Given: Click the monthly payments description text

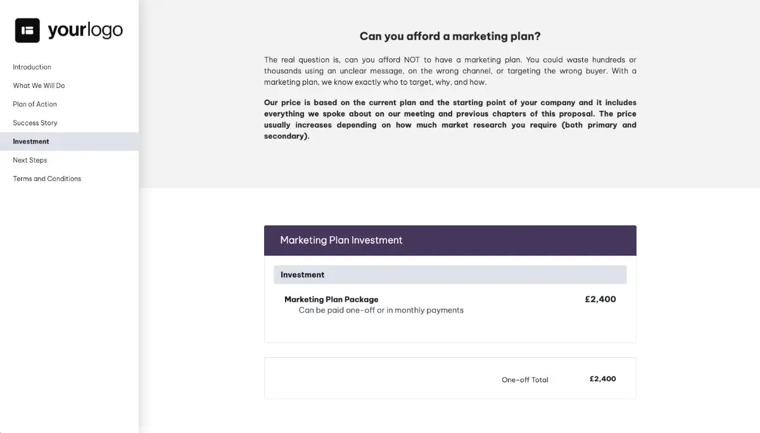Looking at the screenshot, I should coord(381,310).
